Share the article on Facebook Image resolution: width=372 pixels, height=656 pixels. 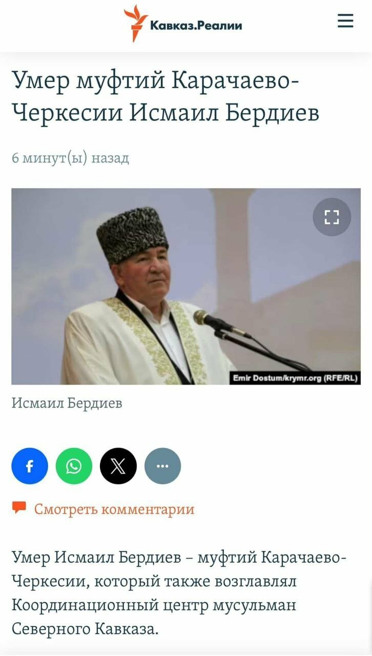coord(30,466)
